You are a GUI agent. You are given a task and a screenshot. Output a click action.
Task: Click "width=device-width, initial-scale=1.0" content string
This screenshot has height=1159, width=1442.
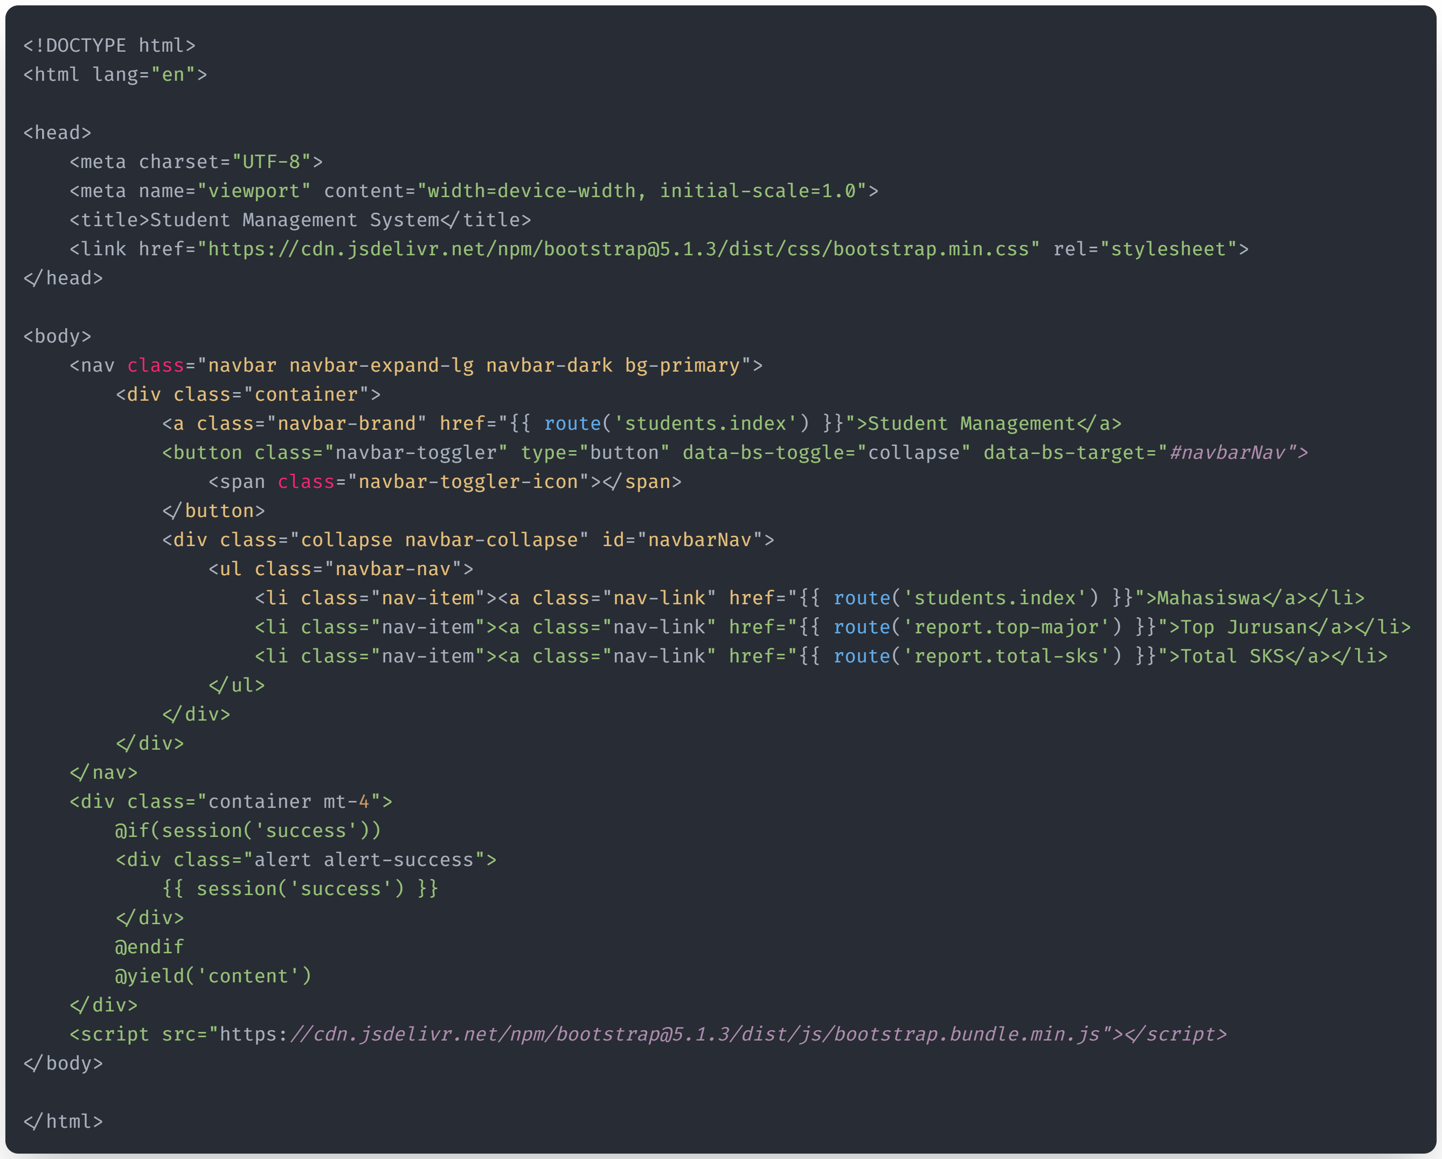642,191
